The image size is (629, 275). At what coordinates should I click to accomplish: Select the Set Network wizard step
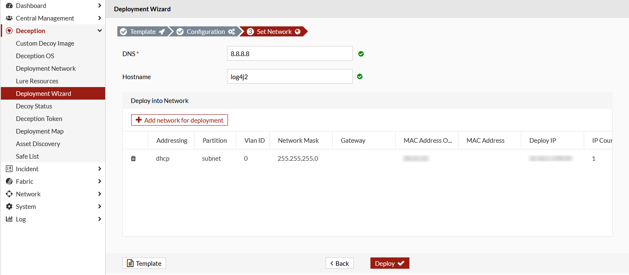point(274,32)
